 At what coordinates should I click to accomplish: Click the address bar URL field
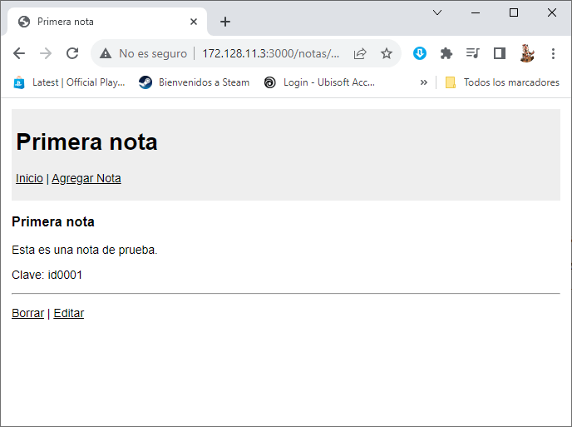pyautogui.click(x=270, y=53)
